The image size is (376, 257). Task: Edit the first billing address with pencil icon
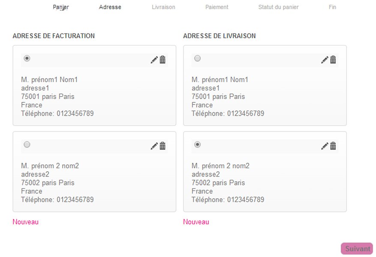(154, 60)
